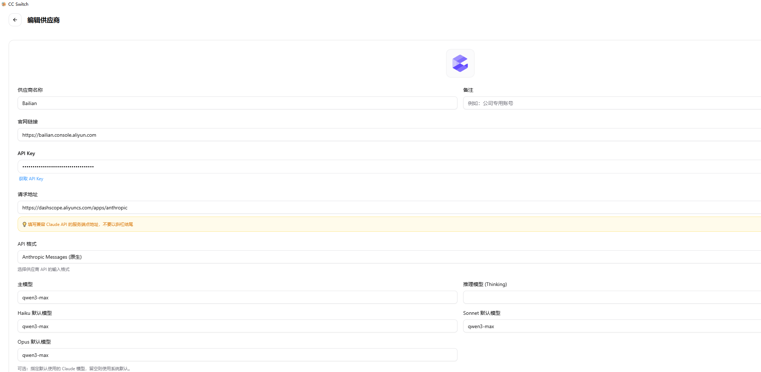Screen dimensions: 761x372
Task: Click the 请求地址 label
Action: [x=28, y=194]
